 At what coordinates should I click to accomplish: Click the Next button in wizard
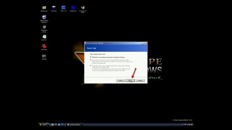pyautogui.click(x=130, y=81)
